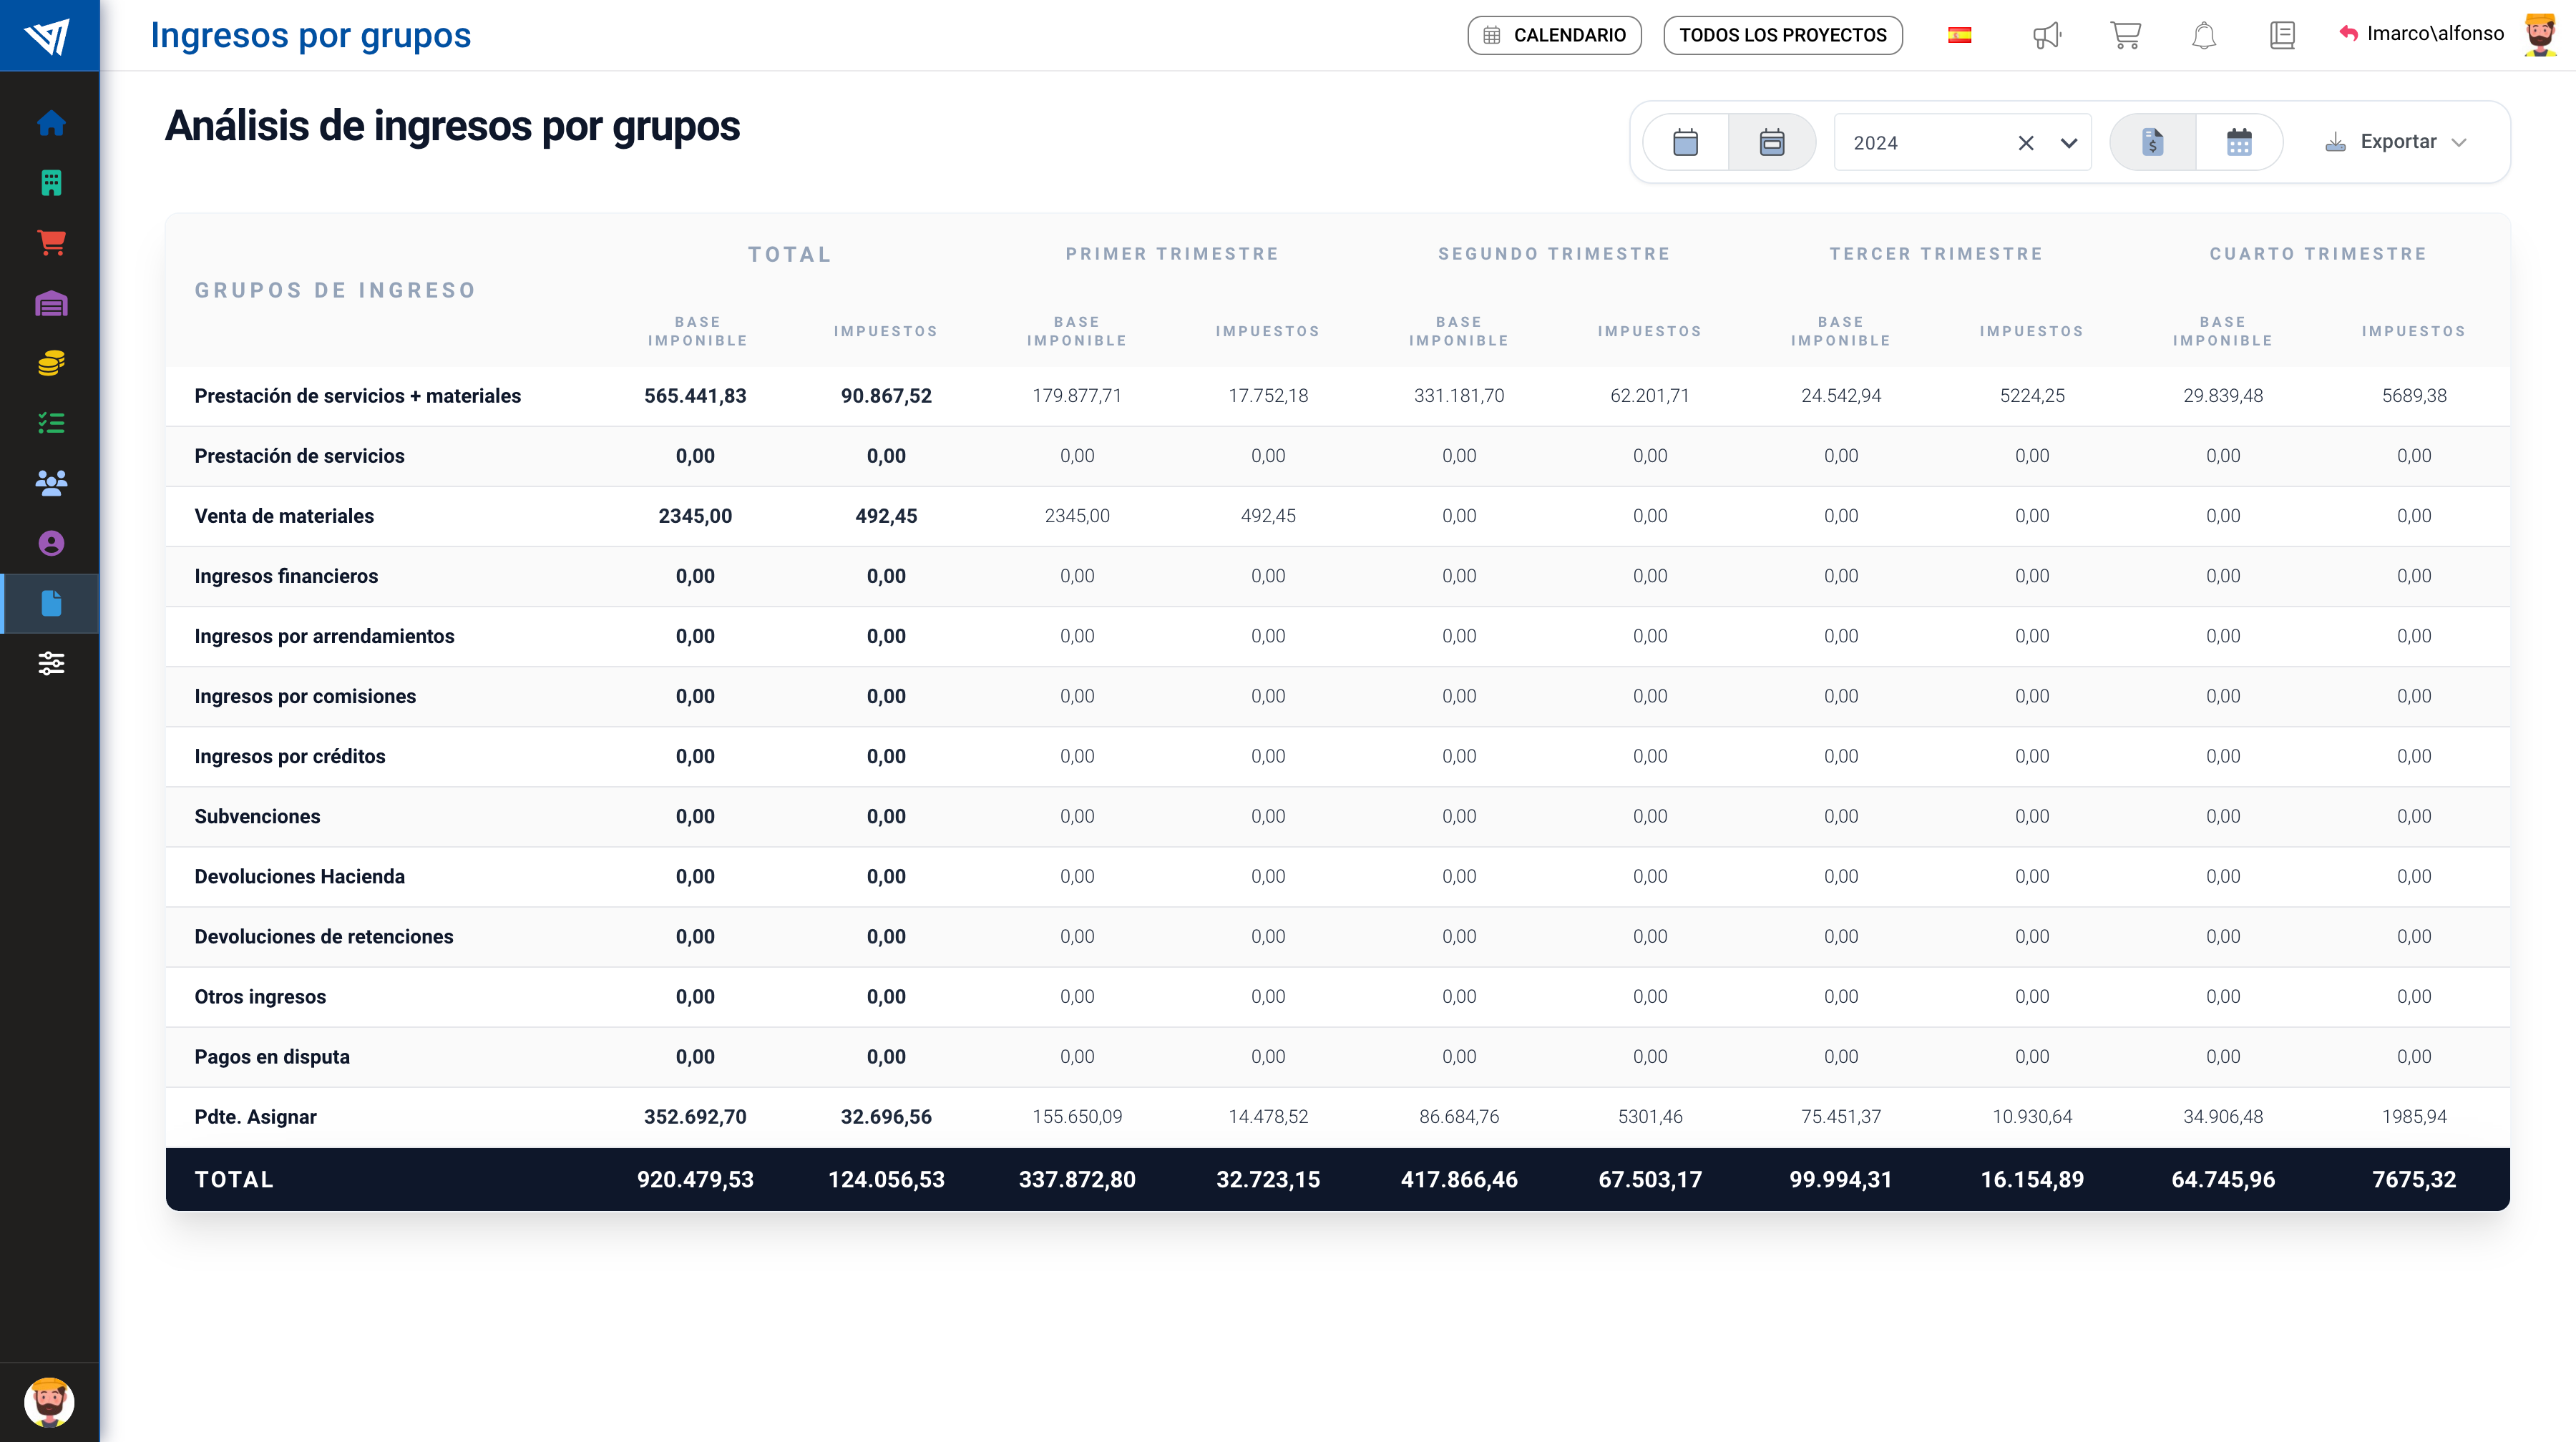Open the people group sidebar icon
This screenshot has width=2576, height=1442.
(x=51, y=483)
